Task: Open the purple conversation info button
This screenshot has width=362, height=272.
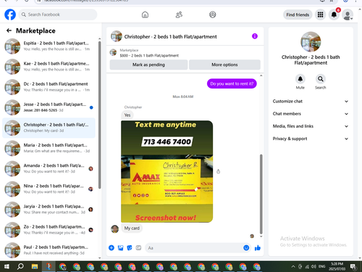Action: (255, 36)
